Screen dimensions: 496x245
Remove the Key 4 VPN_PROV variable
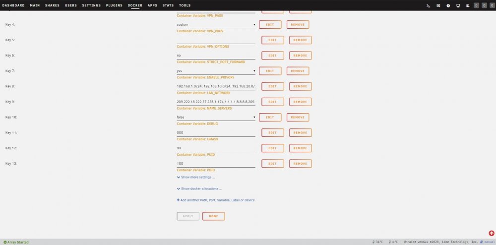click(298, 25)
